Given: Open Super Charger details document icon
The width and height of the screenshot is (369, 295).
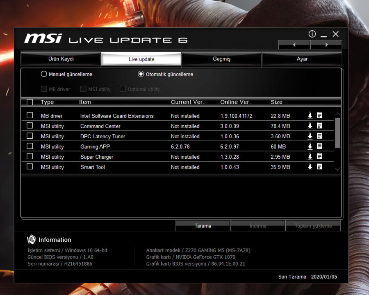Looking at the screenshot, I should [x=319, y=156].
